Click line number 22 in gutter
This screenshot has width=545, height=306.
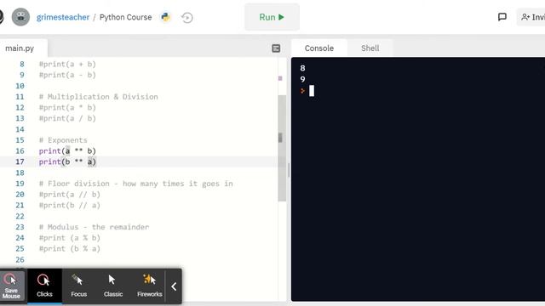pyautogui.click(x=20, y=216)
